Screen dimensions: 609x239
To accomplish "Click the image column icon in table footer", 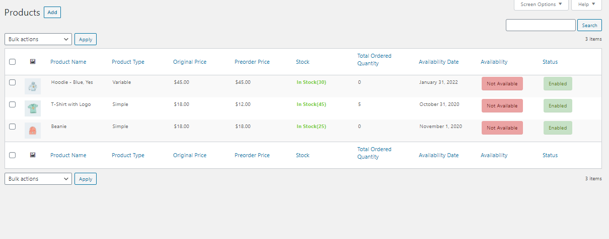I will click(33, 155).
